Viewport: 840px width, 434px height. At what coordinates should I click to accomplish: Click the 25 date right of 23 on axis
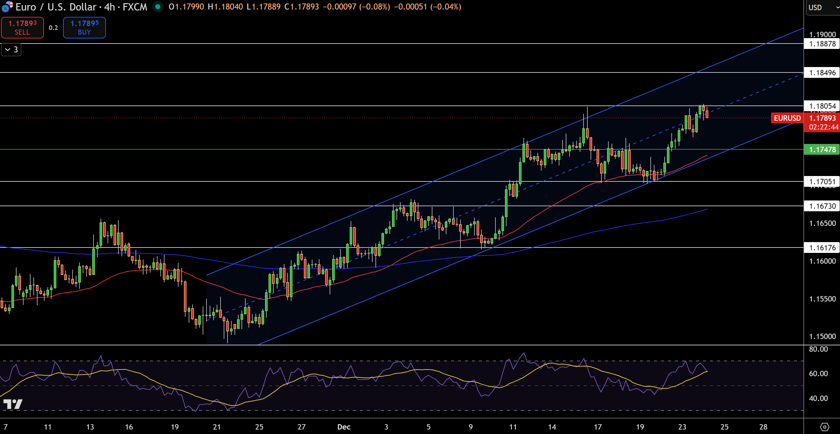pyautogui.click(x=724, y=427)
